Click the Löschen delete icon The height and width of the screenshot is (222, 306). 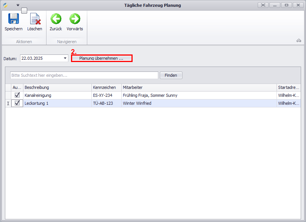(35, 19)
